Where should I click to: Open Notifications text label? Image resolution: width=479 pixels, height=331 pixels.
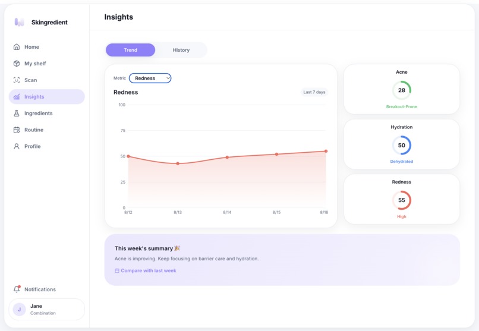[x=40, y=289]
